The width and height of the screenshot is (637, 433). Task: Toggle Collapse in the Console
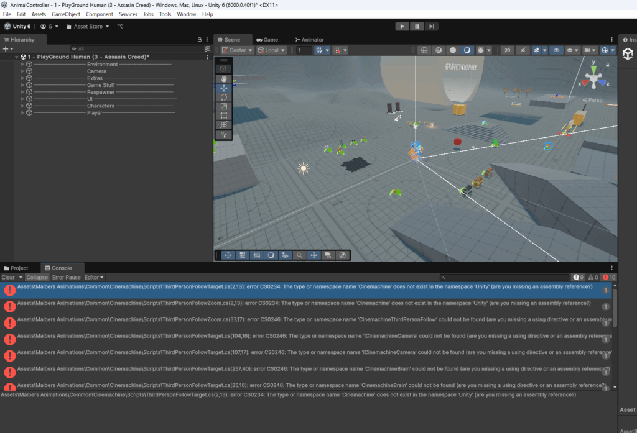pyautogui.click(x=37, y=278)
